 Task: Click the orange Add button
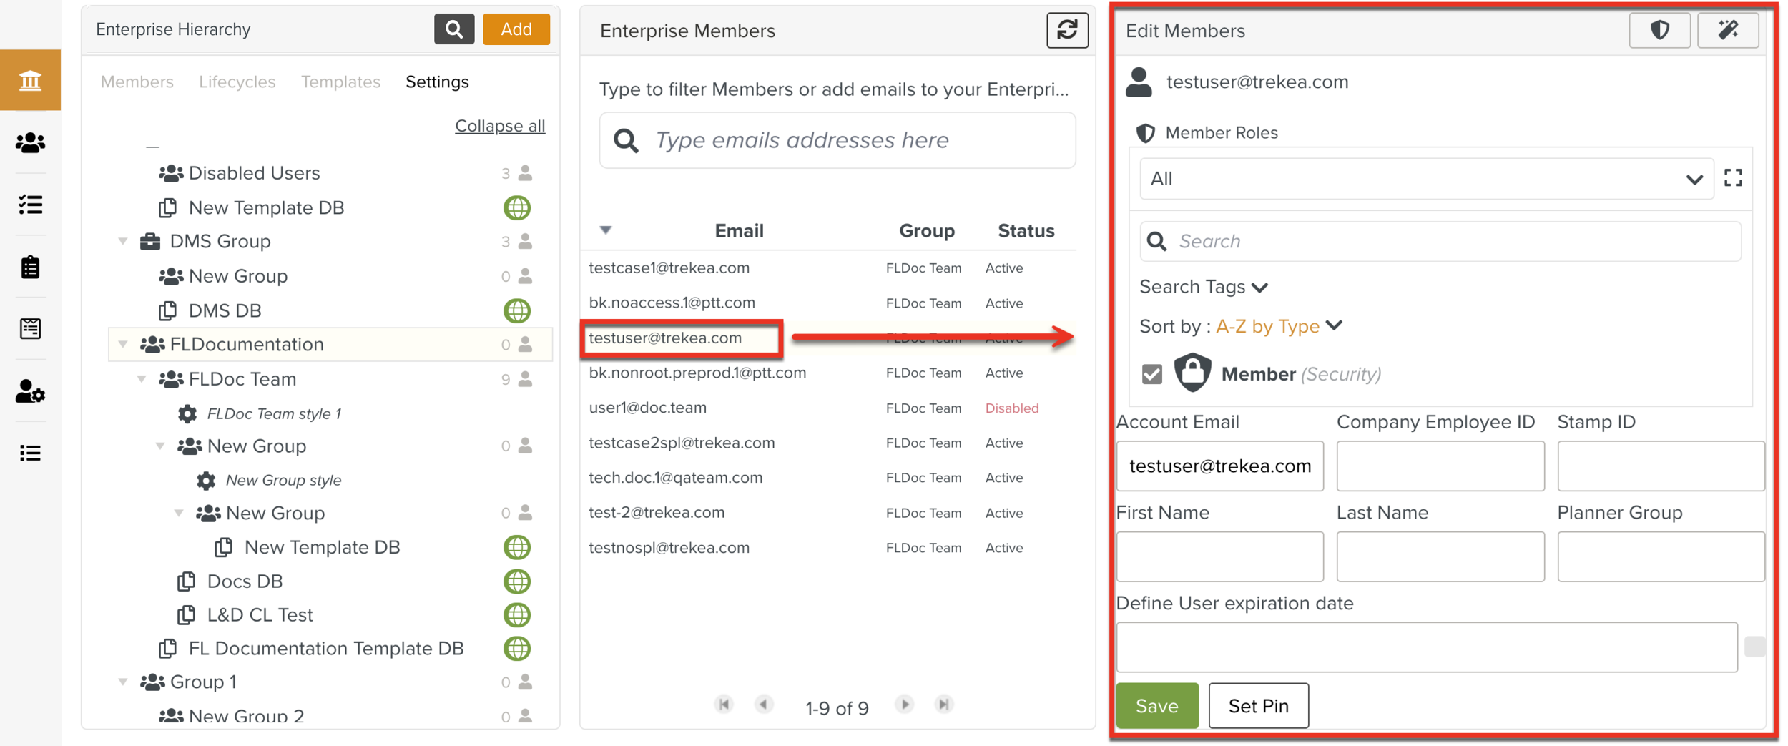click(x=516, y=29)
